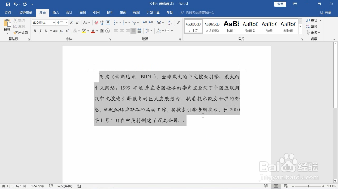Click the vertical scrollbar on the right
The width and height of the screenshot is (338, 189).
pyautogui.click(x=335, y=112)
